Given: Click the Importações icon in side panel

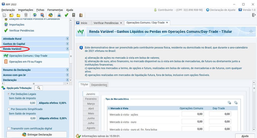Looking at the screenshot, I should point(6,25).
